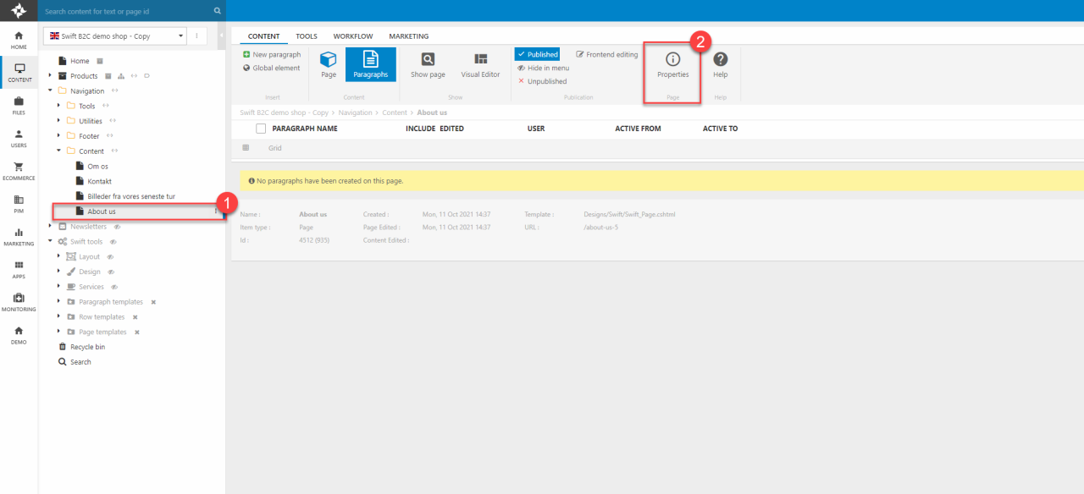Click Frontend editing button
The width and height of the screenshot is (1084, 494).
click(x=607, y=54)
